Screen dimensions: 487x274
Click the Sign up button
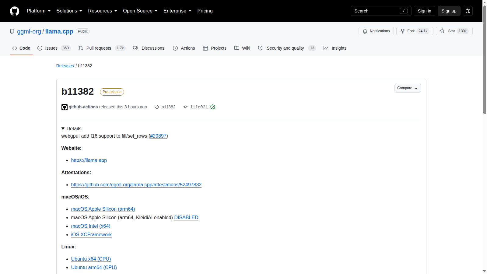(449, 11)
